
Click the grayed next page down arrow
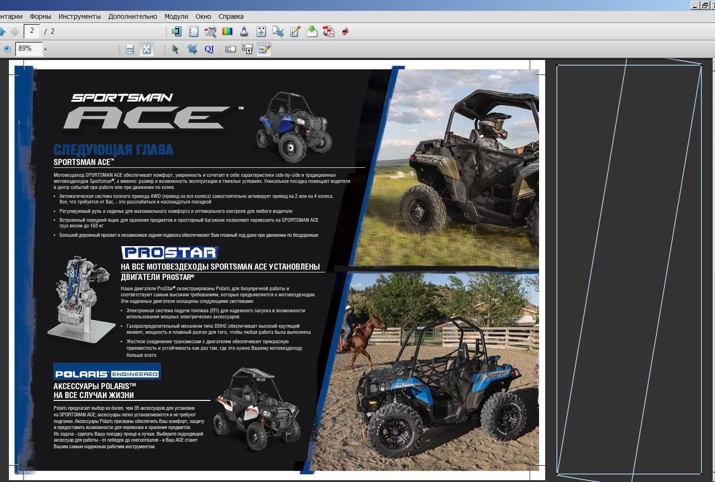(15, 31)
